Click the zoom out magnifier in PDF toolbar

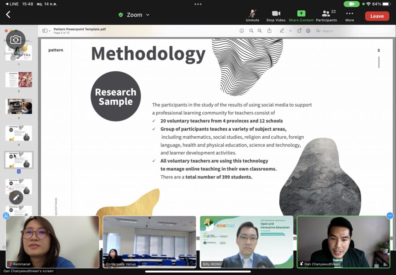click(x=251, y=31)
